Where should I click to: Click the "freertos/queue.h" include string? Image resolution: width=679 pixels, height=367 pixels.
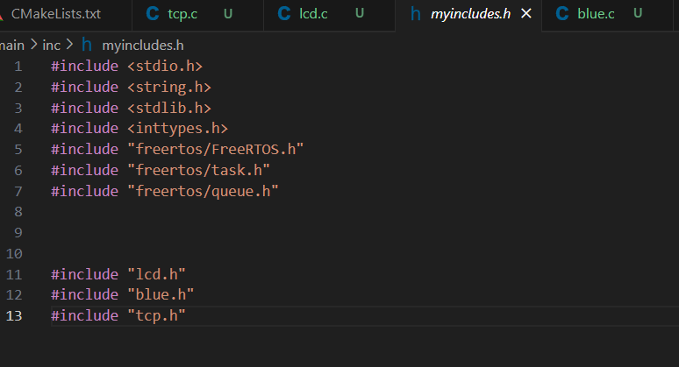pos(204,191)
